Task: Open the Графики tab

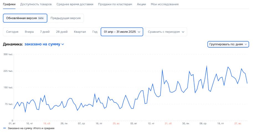Action: click(9, 4)
